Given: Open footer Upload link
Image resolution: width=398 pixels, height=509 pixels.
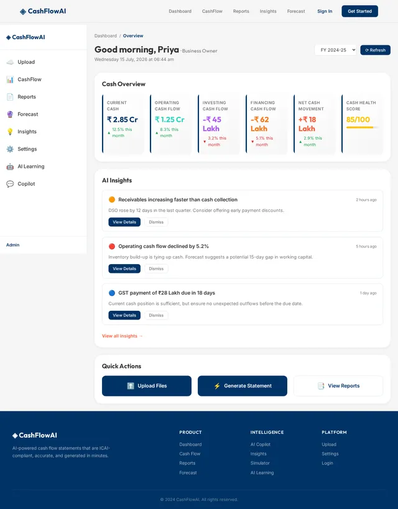Looking at the screenshot, I should point(329,444).
